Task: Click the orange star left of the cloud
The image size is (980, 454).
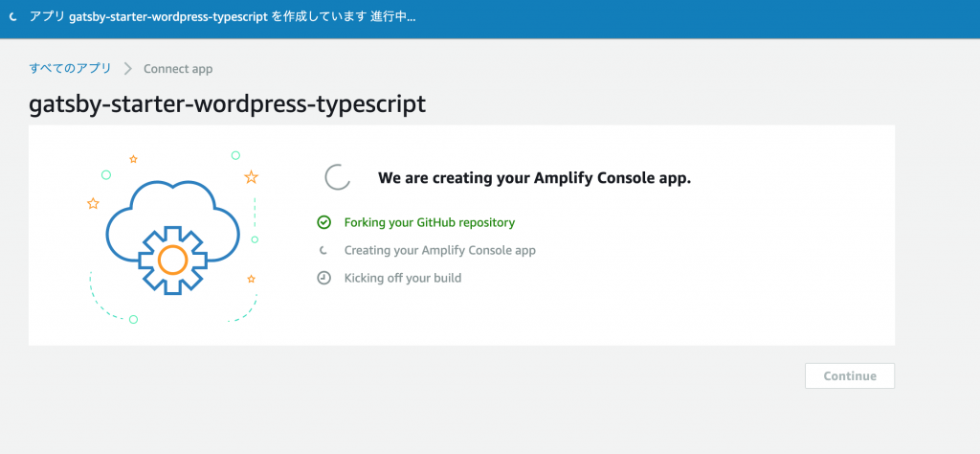Action: click(93, 203)
